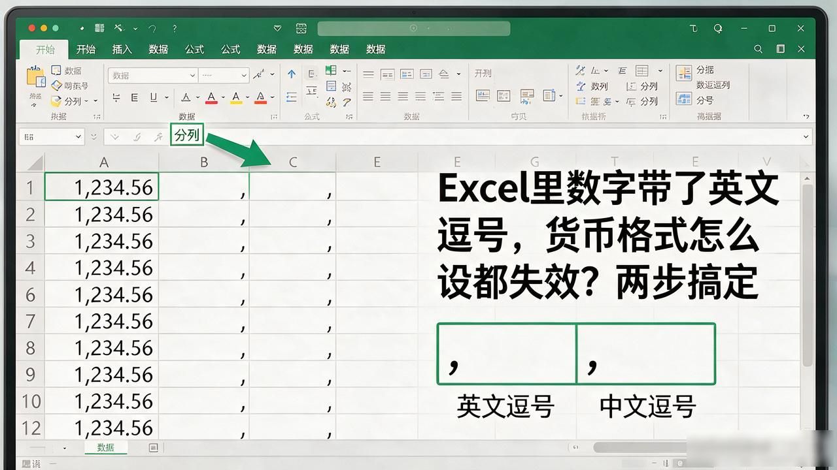Viewport: 837px width, 470px height.
Task: Open the yellow highlight color dropdown arrow
Action: 247,99
